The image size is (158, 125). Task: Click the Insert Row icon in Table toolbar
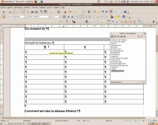click(122, 22)
